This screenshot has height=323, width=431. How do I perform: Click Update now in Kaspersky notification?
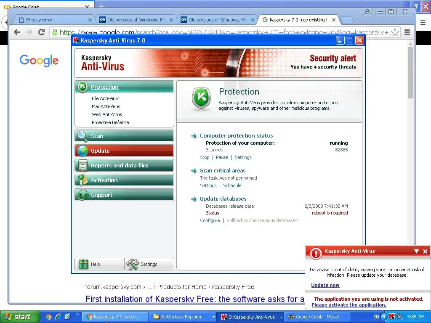click(325, 285)
